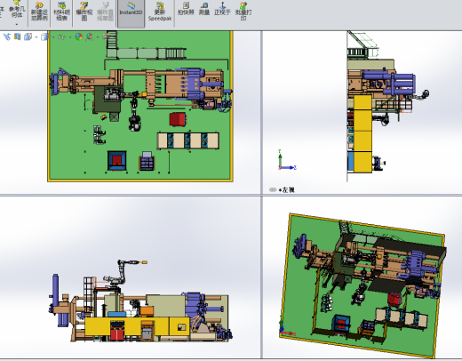
Task: Open the View Orientation dropdown arrow
Action: 36,37
